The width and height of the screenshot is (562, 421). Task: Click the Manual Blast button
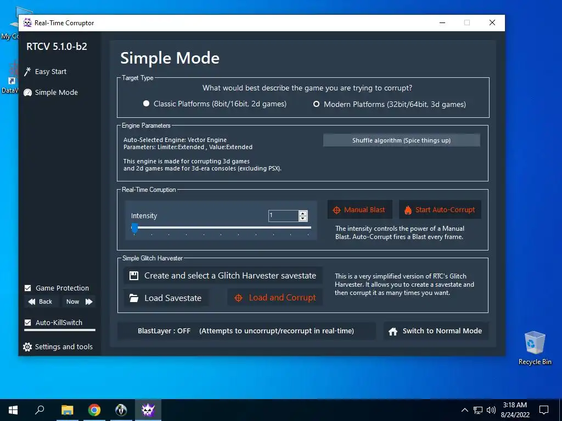tap(359, 210)
